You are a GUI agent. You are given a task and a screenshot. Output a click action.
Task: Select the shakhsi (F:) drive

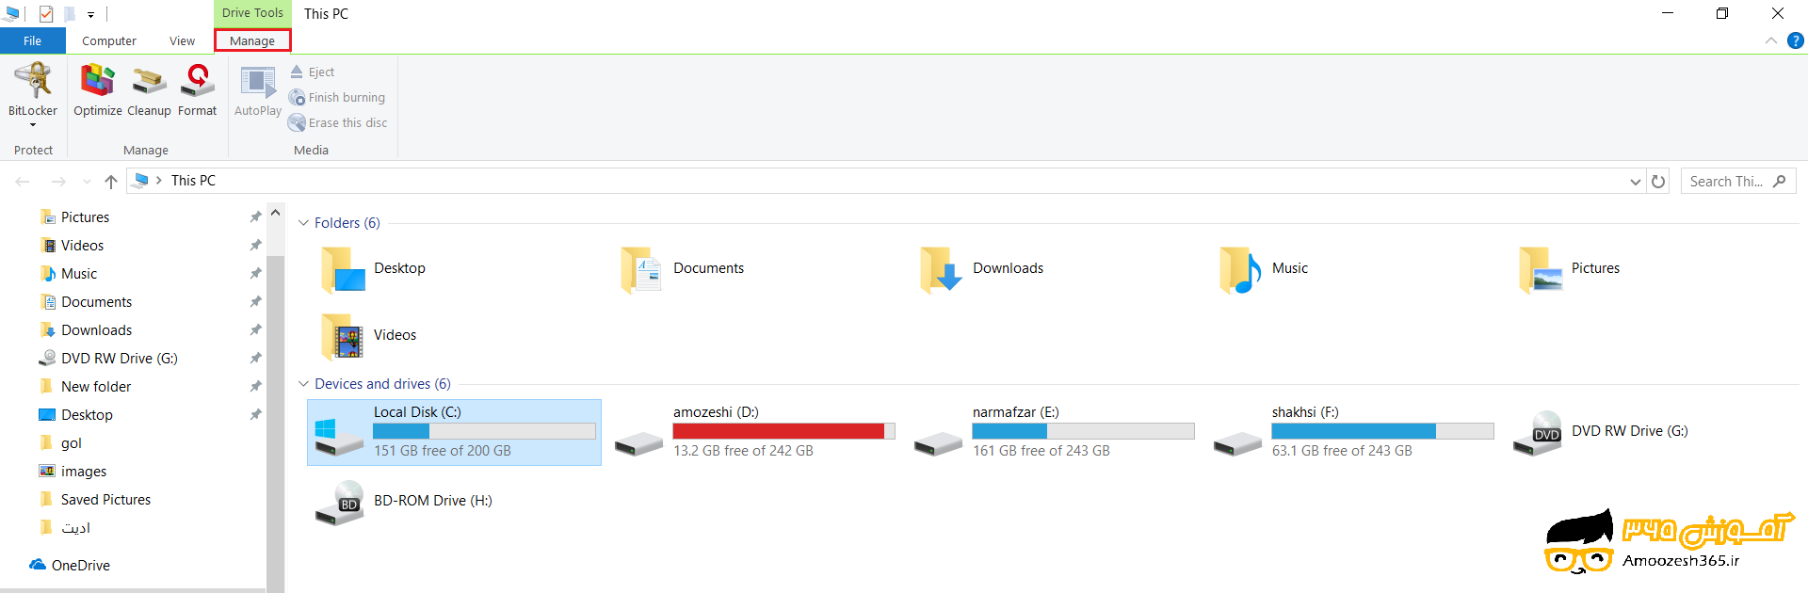[x=1352, y=432]
